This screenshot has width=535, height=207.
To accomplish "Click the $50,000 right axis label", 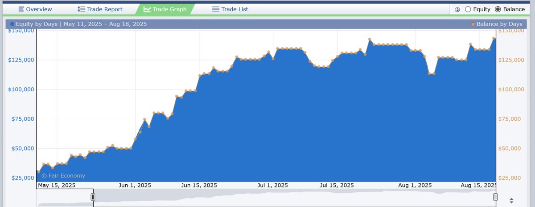I will (510, 148).
